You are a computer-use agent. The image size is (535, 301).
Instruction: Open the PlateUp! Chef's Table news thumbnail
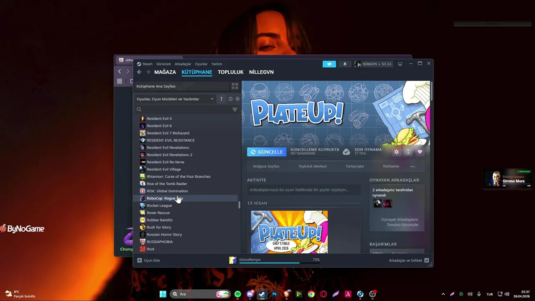[289, 232]
